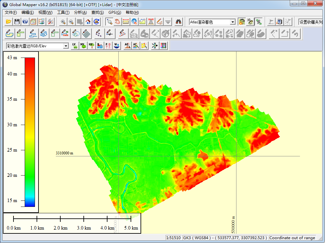Click Create Grid digitizer icon
Image resolution: width=325 pixels, height=243 pixels.
pos(86,34)
